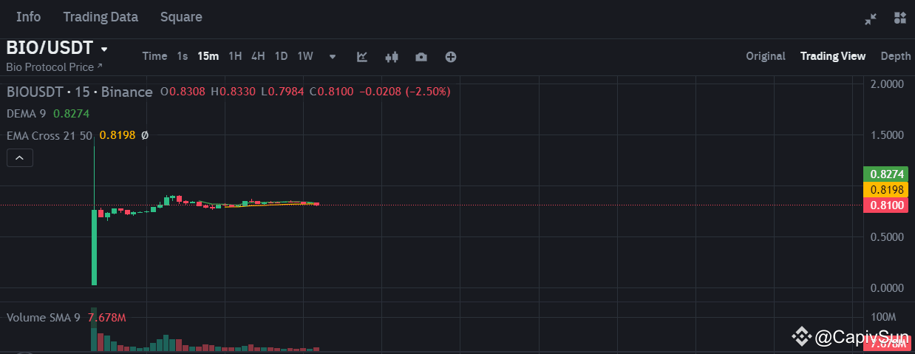Select the EMA Cross 21 50 indicator
The height and width of the screenshot is (354, 915).
pyautogui.click(x=50, y=136)
